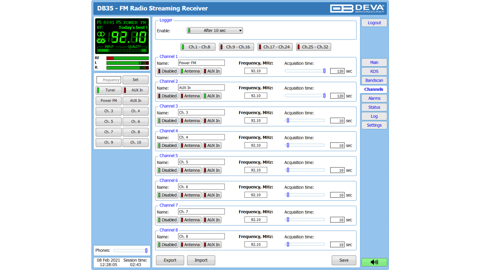This screenshot has width=480, height=270.
Task: Set Channel 3 to Antenna
Action: 190,121
